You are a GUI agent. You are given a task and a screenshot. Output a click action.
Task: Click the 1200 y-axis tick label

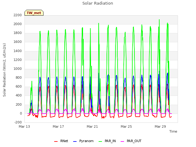click(x=18, y=60)
